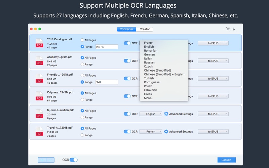Click the minus button to remove file
Viewport: 269px width, 168px height.
(x=50, y=160)
